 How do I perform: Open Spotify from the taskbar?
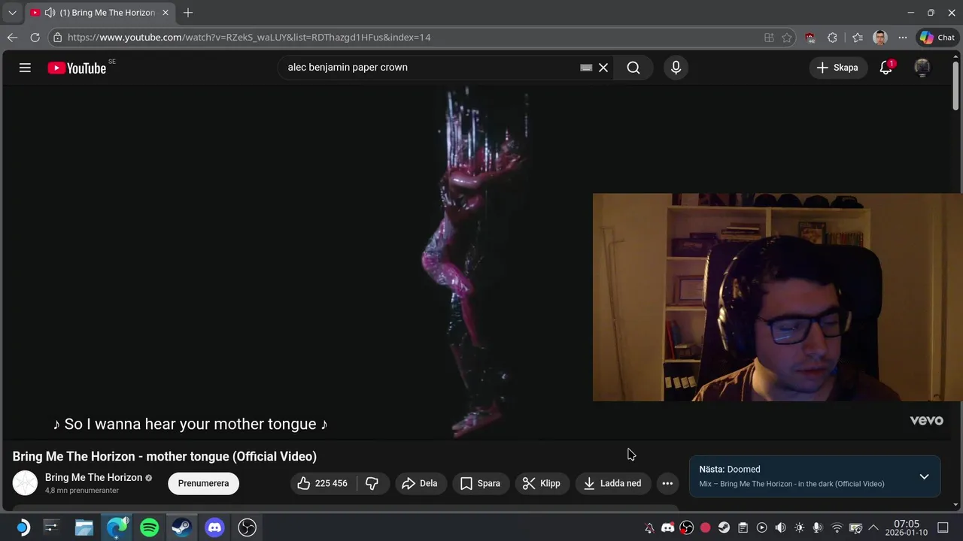pyautogui.click(x=149, y=527)
